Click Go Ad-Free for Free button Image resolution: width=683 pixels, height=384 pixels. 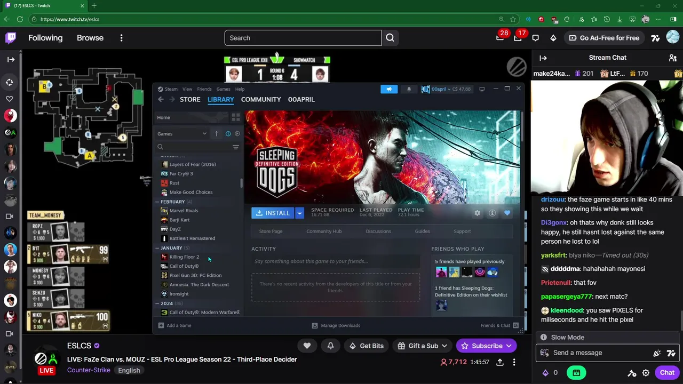[605, 38]
